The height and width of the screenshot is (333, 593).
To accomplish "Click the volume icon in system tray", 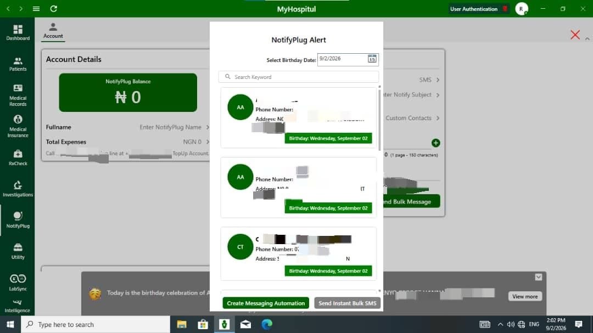I will pos(511,324).
